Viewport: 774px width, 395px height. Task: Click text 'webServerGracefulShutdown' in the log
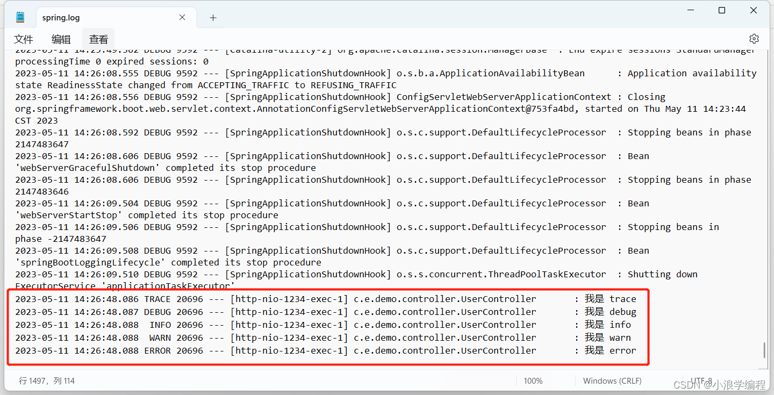88,168
